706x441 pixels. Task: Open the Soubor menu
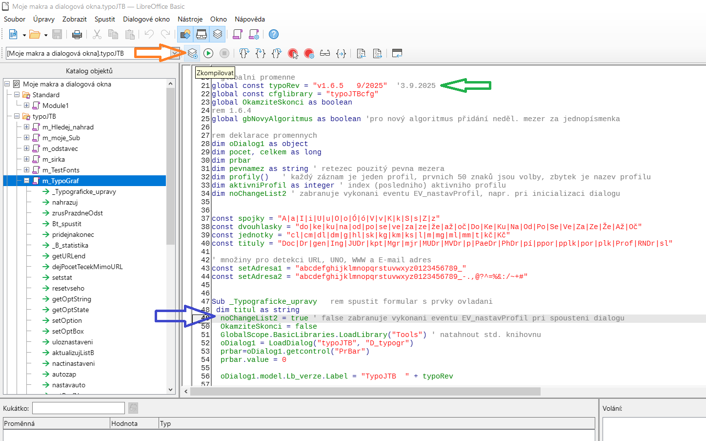click(15, 19)
